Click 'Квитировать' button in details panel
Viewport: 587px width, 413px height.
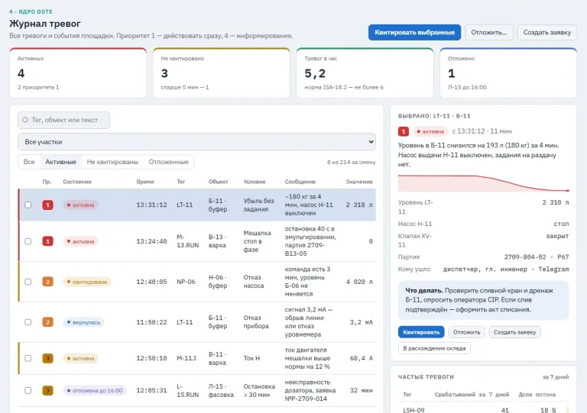(x=421, y=332)
